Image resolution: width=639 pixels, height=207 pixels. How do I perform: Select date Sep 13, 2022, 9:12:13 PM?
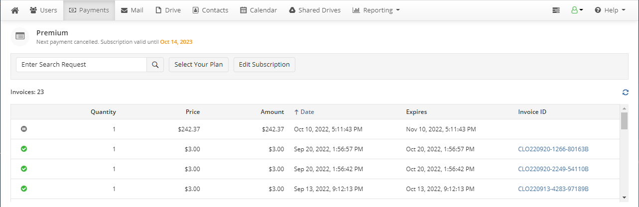pyautogui.click(x=328, y=189)
